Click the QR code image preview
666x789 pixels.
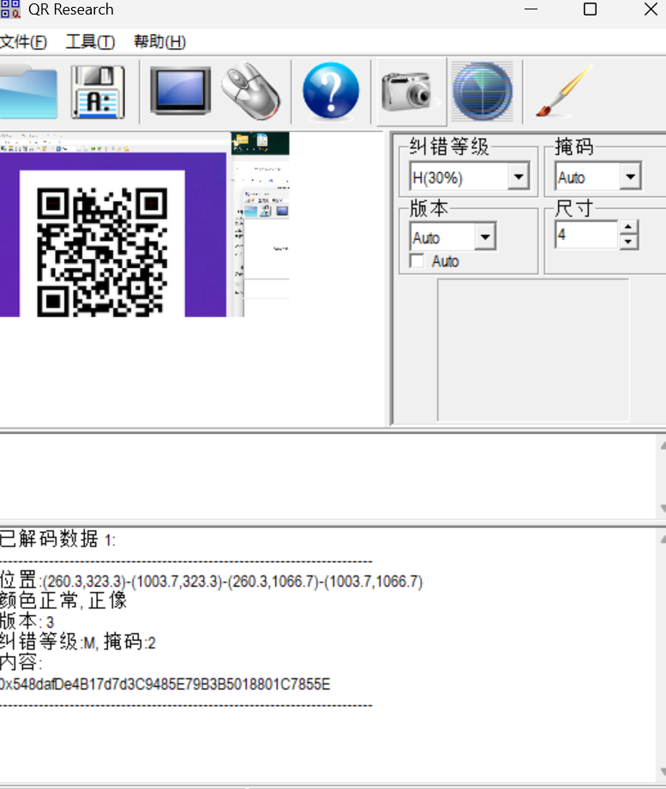(102, 252)
